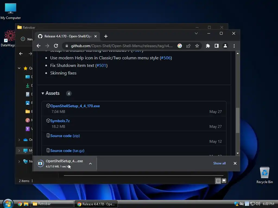
Task: Bookmark this page with the star
Action: [197, 46]
